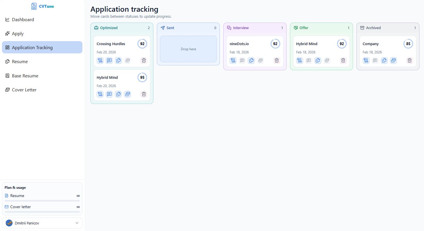Image resolution: width=424 pixels, height=231 pixels.
Task: Open scroll document icon on nineDots.io card
Action: click(233, 61)
